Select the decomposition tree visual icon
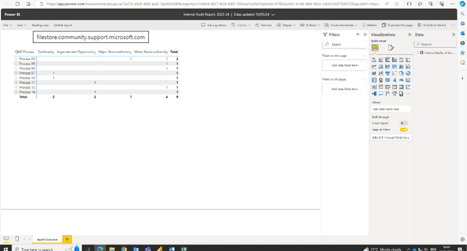 [x=374, y=94]
